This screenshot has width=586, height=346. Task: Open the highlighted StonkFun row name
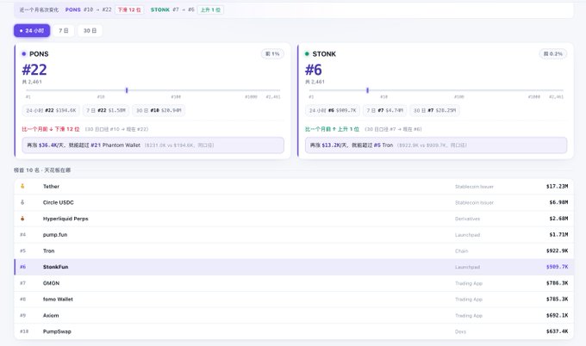[55, 267]
